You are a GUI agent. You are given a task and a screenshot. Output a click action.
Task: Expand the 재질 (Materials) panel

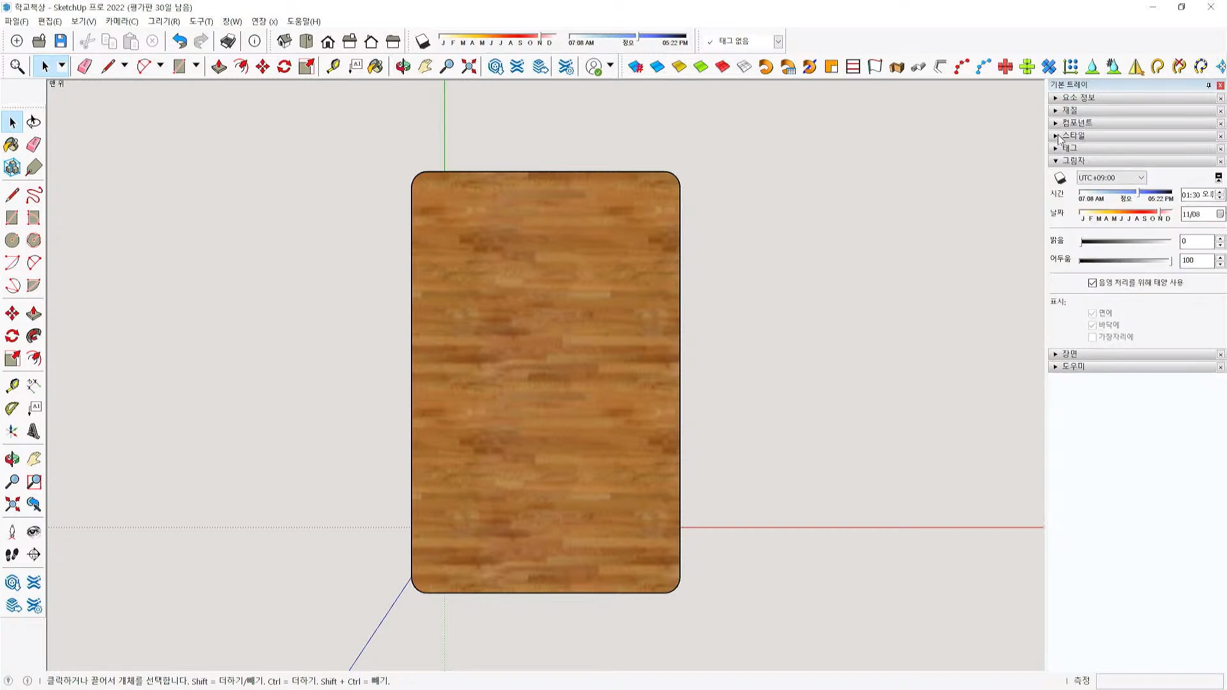[1070, 111]
